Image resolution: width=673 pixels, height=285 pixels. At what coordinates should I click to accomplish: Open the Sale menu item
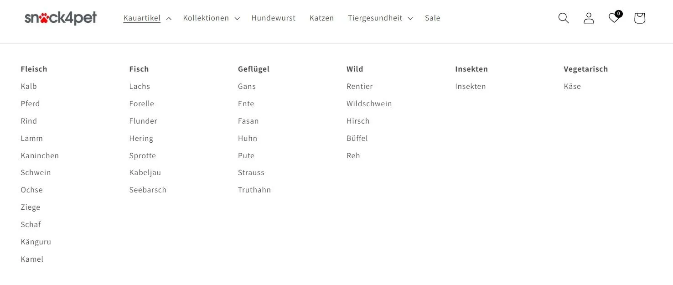(x=432, y=18)
